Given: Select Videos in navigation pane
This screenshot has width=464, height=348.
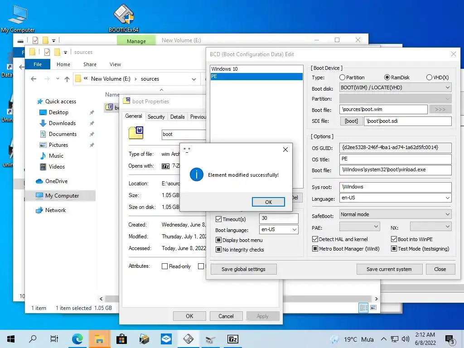Looking at the screenshot, I should coord(57,167).
